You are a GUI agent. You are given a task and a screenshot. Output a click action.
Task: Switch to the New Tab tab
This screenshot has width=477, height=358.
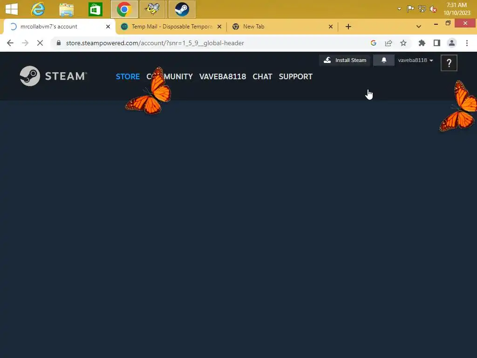click(282, 27)
